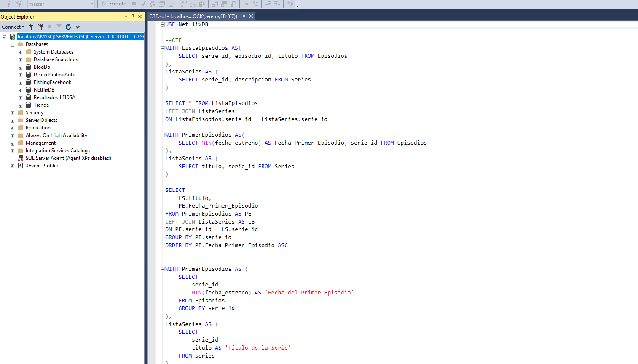Toggle auto-hide pin on Object Explorer panel
The height and width of the screenshot is (364, 638).
(133, 16)
